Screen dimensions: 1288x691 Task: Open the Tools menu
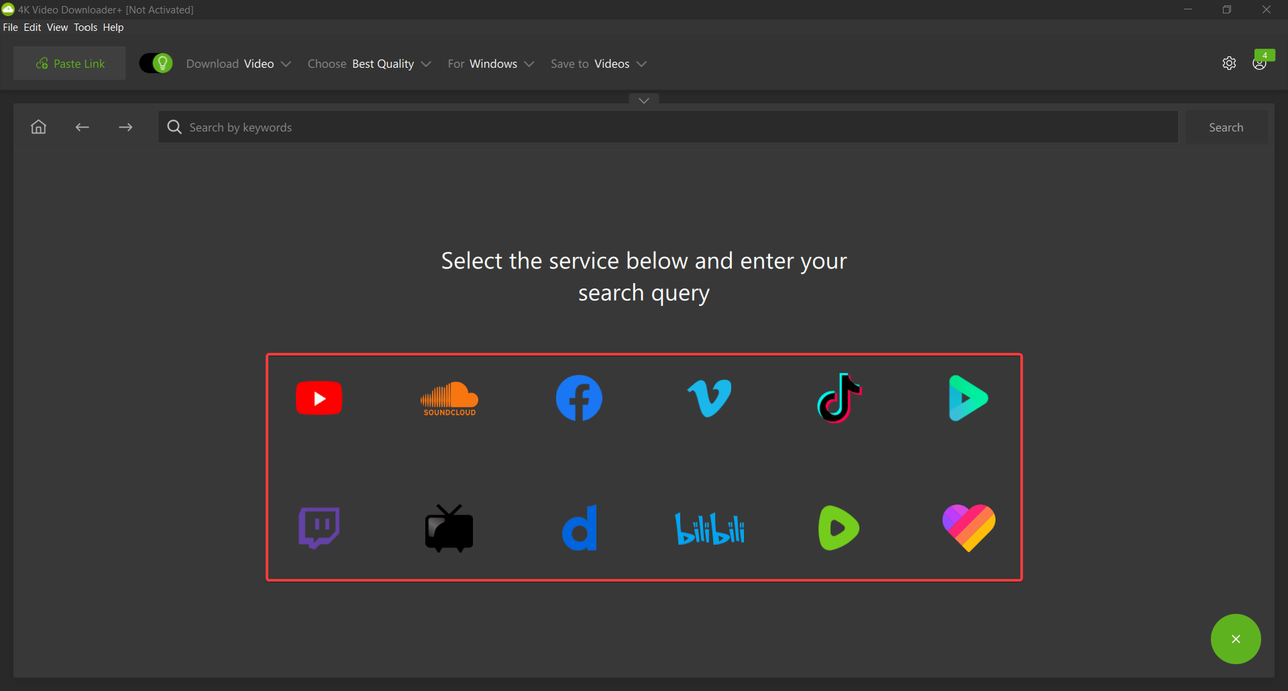pos(85,27)
